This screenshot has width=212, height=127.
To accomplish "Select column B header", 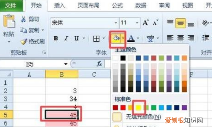I will 61,74.
